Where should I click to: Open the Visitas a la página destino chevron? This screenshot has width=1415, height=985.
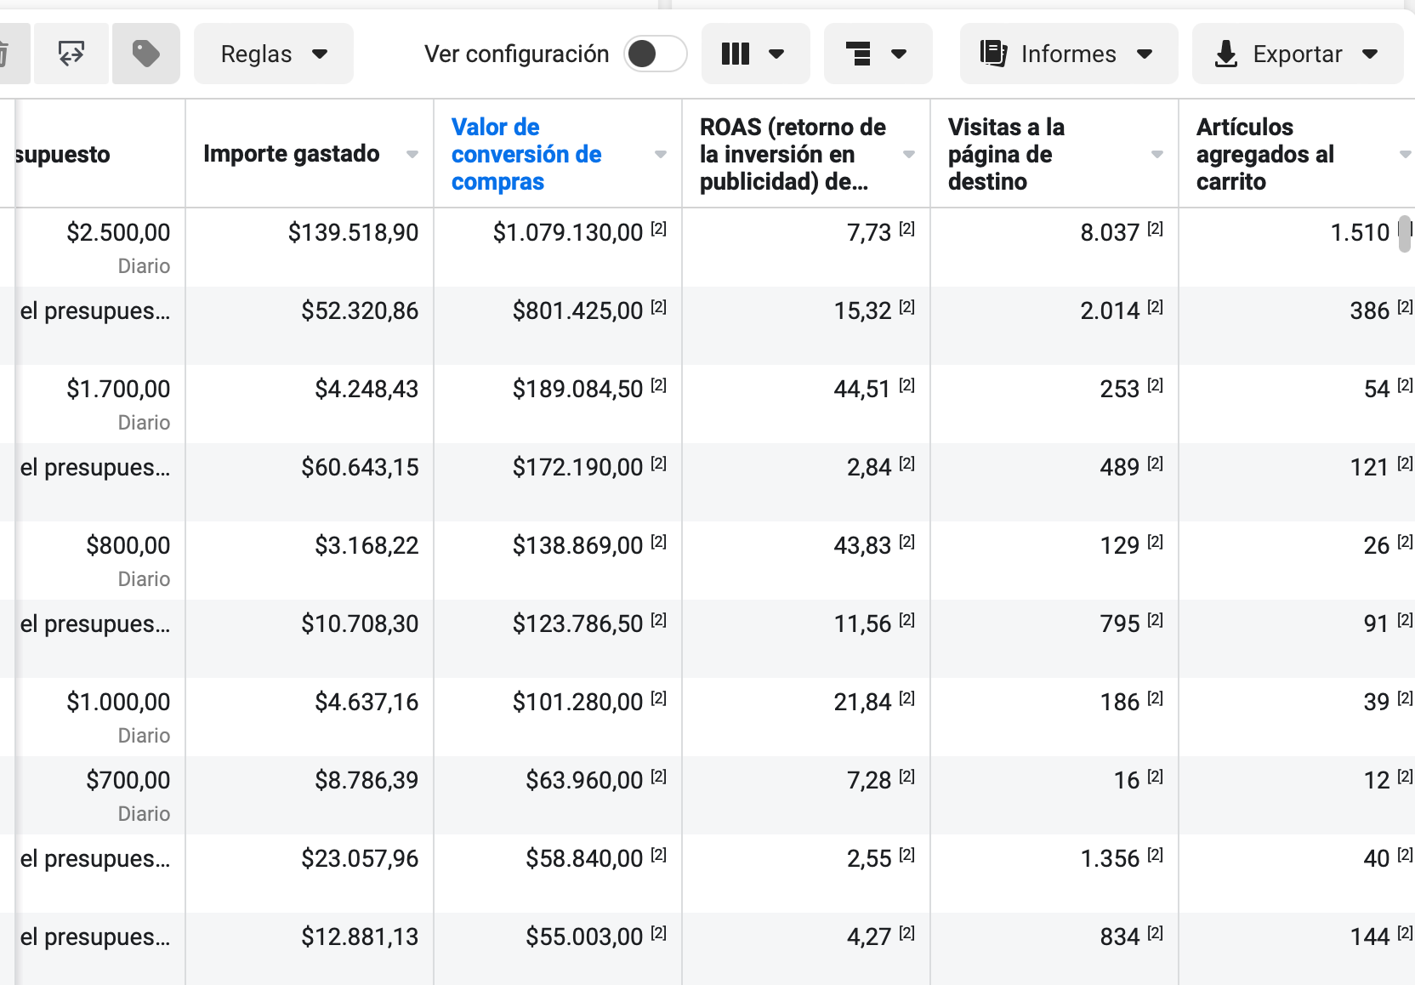click(x=1156, y=155)
